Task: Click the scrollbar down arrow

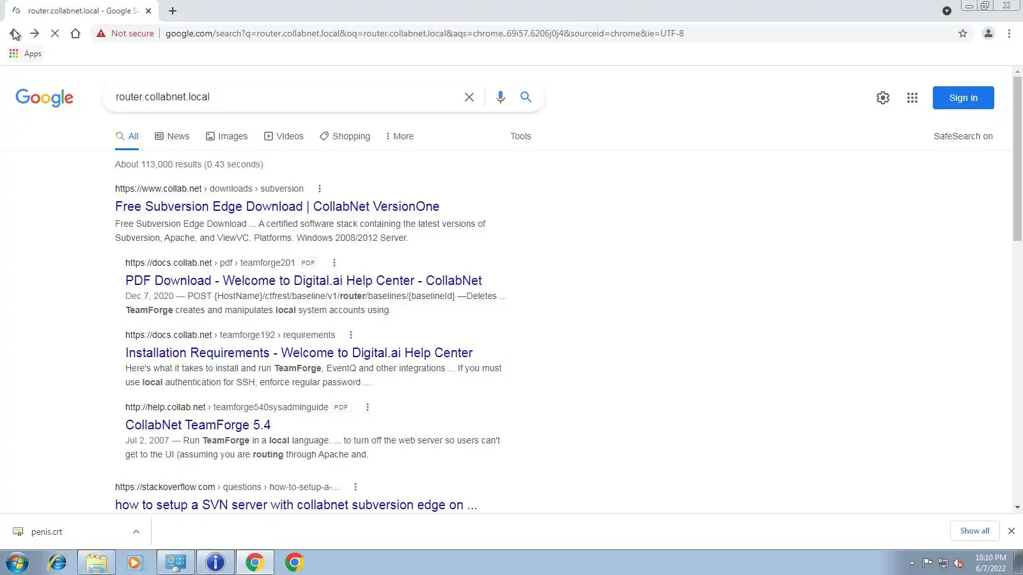Action: point(1017,507)
